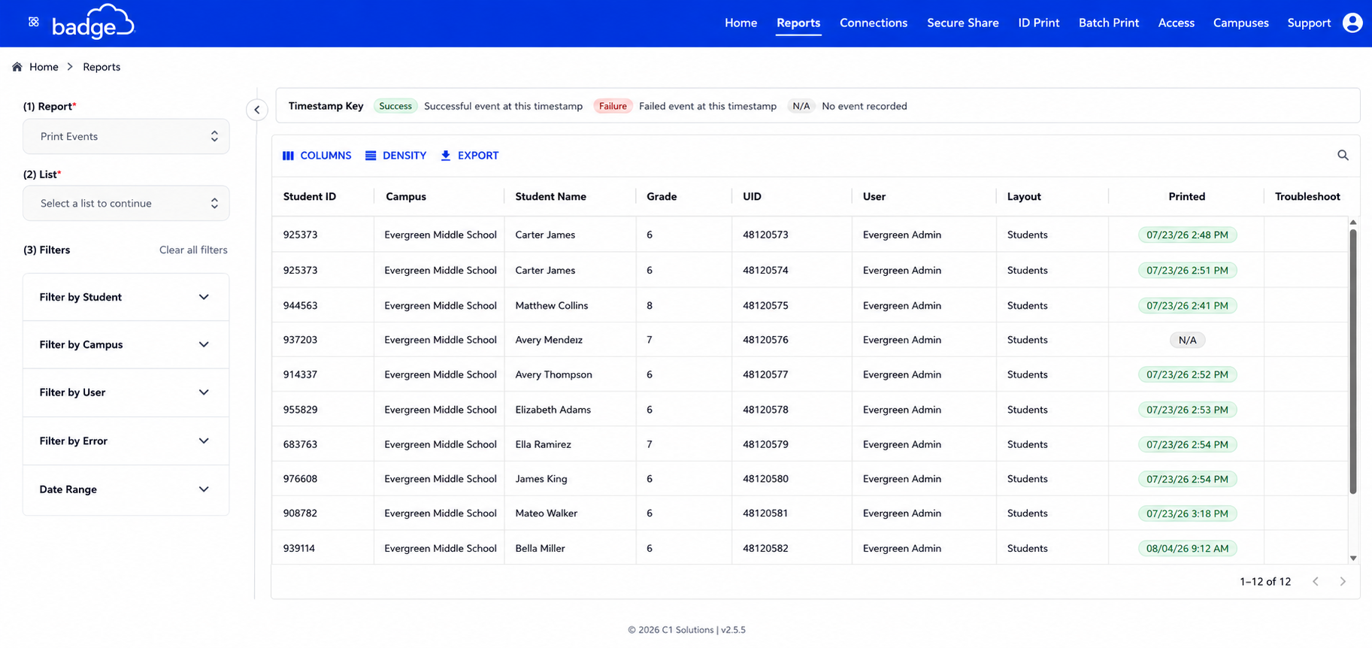This screenshot has height=648, width=1372.
Task: Click the table vertical scrollbar
Action: pos(1352,361)
